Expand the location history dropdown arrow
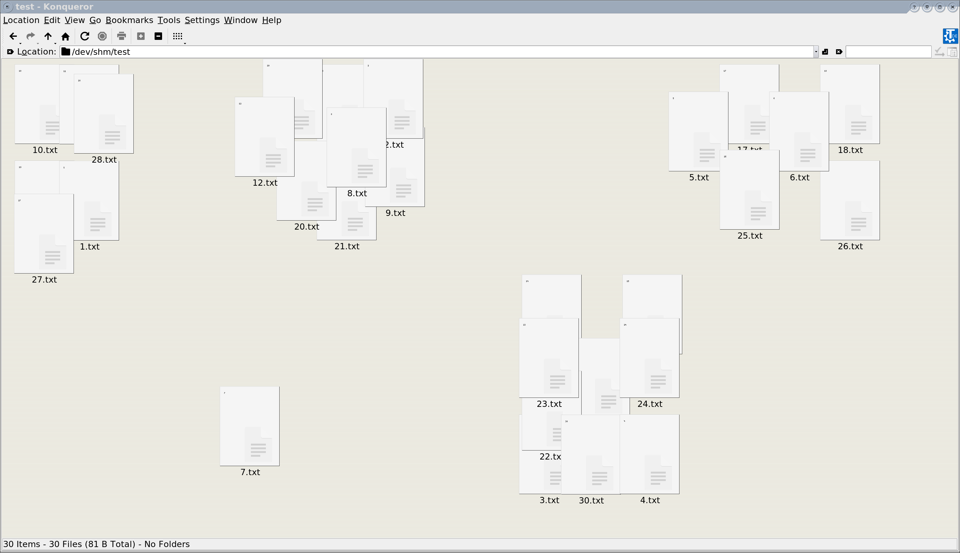The image size is (960, 553). click(x=816, y=52)
